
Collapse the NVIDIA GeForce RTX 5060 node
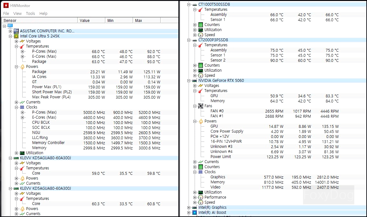tap(189, 81)
